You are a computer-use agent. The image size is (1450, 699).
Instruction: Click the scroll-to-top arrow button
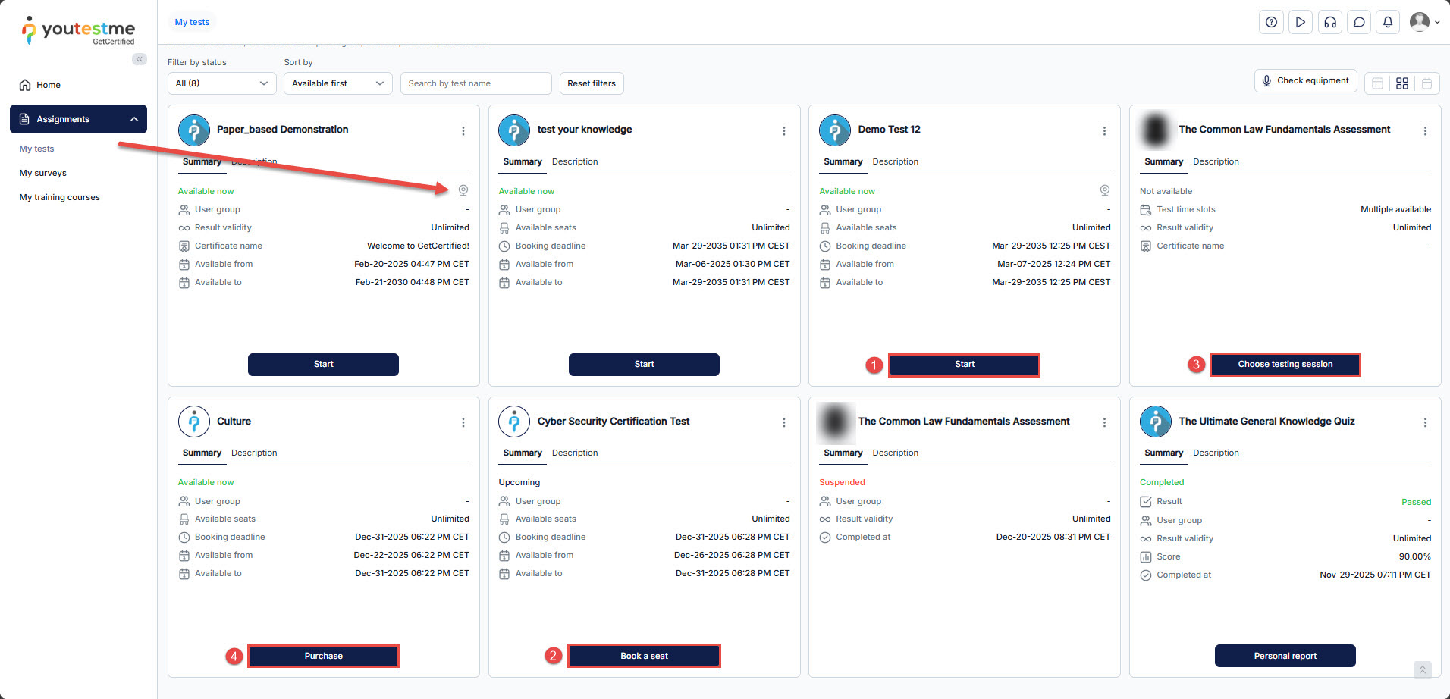point(1422,669)
